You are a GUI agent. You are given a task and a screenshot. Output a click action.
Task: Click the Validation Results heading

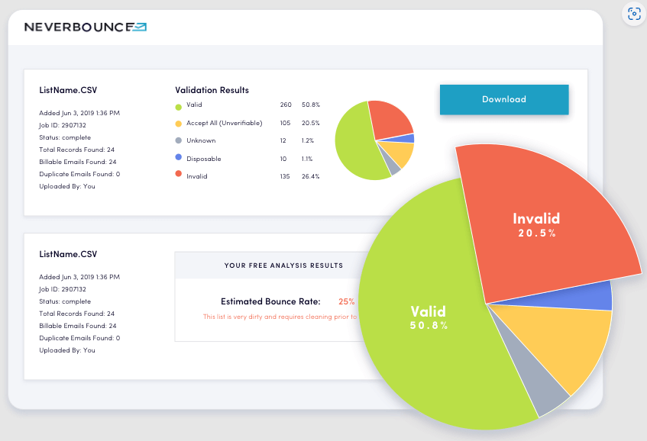pyautogui.click(x=212, y=90)
